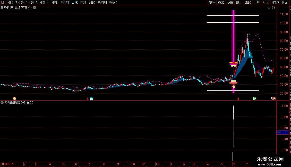Toggle the left sidebar panel icon

[3, 2]
